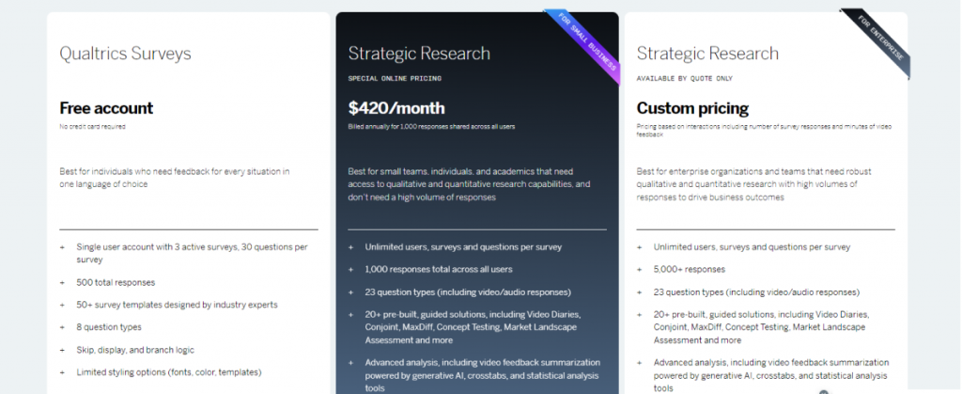Click the '$420/month' price text

[396, 108]
